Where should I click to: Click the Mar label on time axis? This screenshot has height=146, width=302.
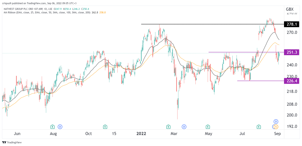coord(174,134)
